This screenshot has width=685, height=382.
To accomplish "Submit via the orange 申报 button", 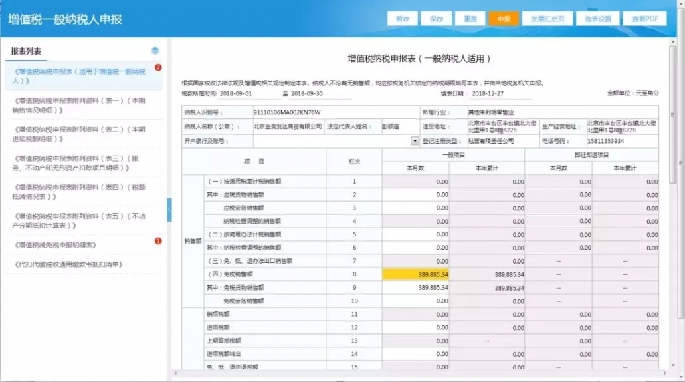I will coord(504,19).
